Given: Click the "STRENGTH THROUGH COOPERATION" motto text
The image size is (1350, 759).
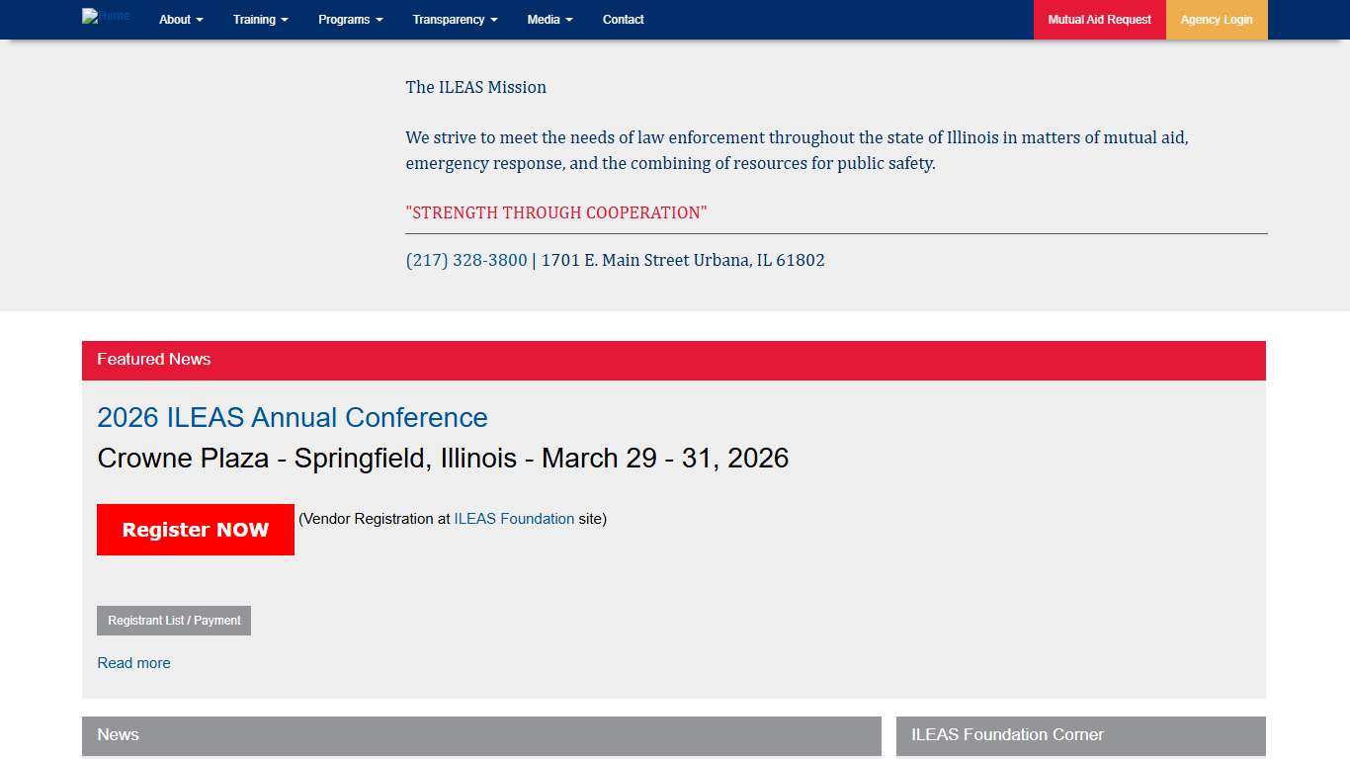Looking at the screenshot, I should (556, 213).
